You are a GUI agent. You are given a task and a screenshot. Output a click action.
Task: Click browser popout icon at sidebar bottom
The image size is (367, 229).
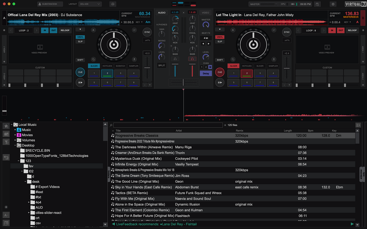(x=6, y=223)
